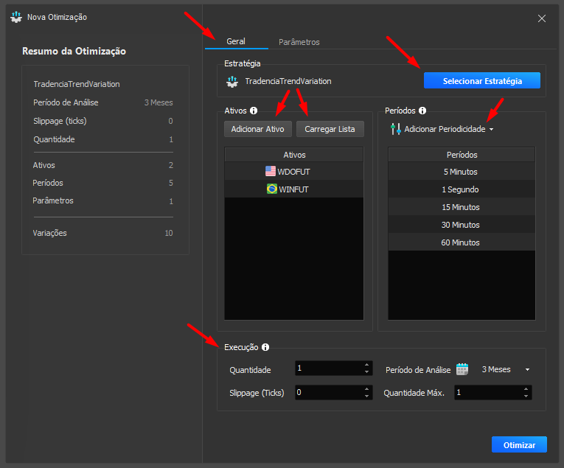Click Selecionar Estratégia button
The width and height of the screenshot is (564, 468).
[x=482, y=81]
